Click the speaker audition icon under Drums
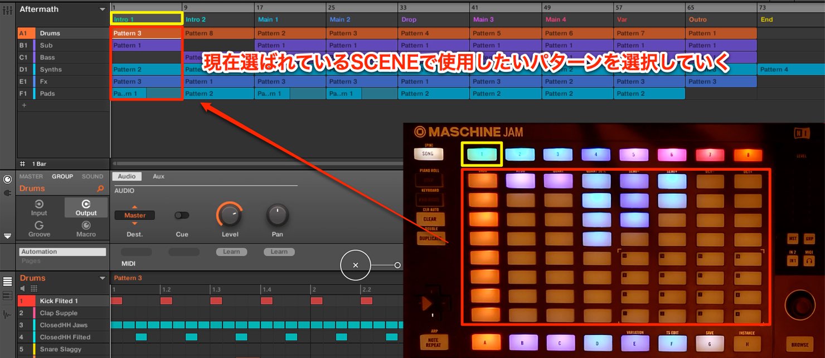 pyautogui.click(x=23, y=288)
